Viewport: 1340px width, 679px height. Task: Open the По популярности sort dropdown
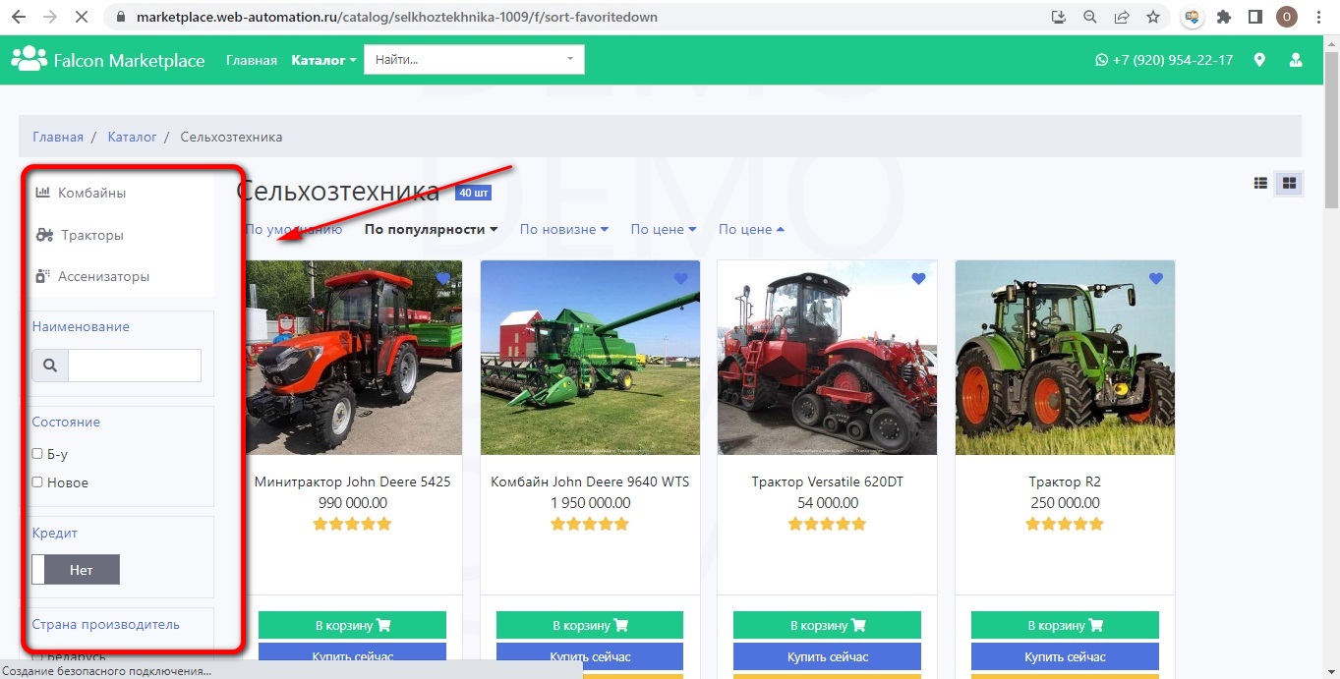(431, 229)
